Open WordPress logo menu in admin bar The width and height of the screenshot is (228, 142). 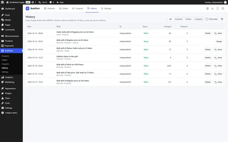pos(2,2)
